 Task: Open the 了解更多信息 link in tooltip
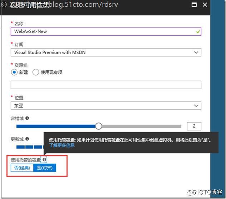(62, 145)
